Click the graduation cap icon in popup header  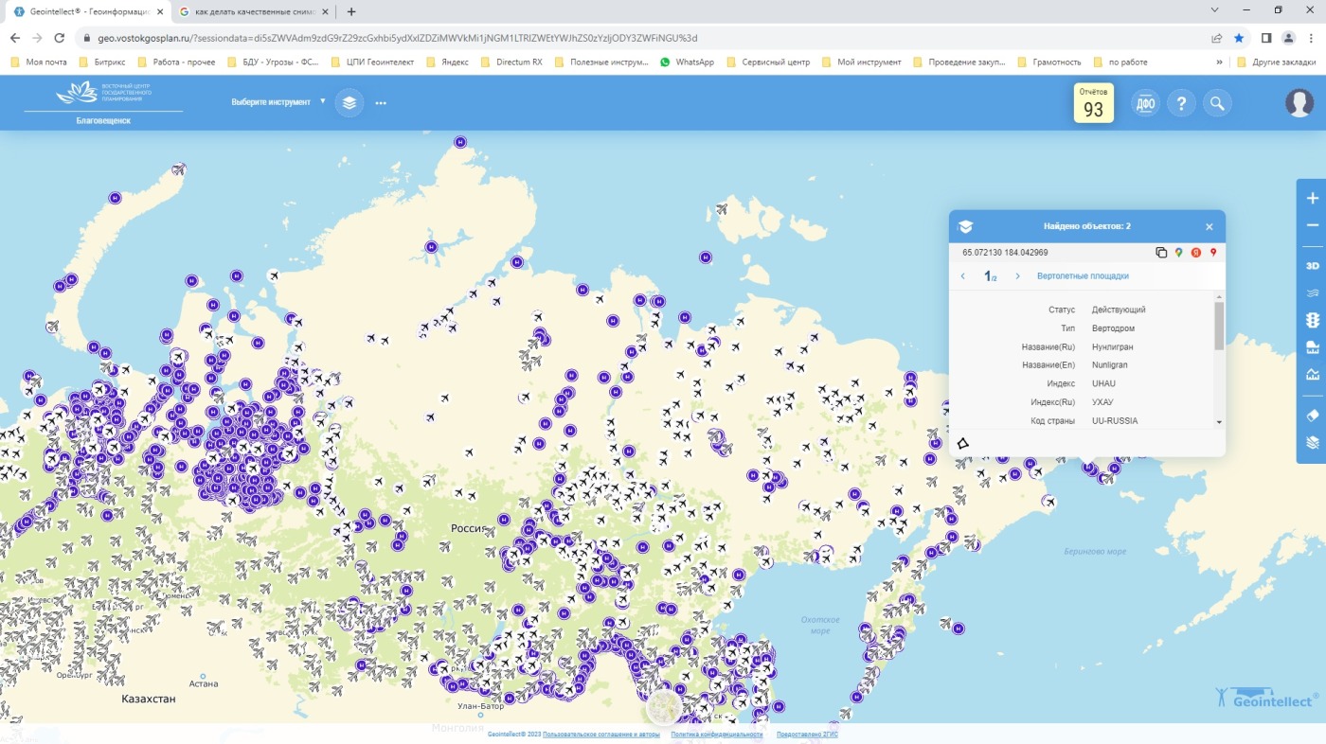tap(965, 227)
